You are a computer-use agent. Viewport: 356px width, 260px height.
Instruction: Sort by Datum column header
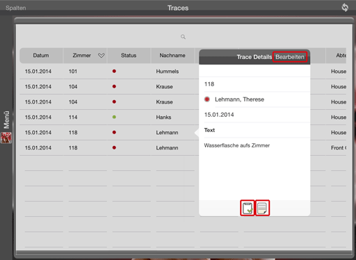[x=41, y=56]
